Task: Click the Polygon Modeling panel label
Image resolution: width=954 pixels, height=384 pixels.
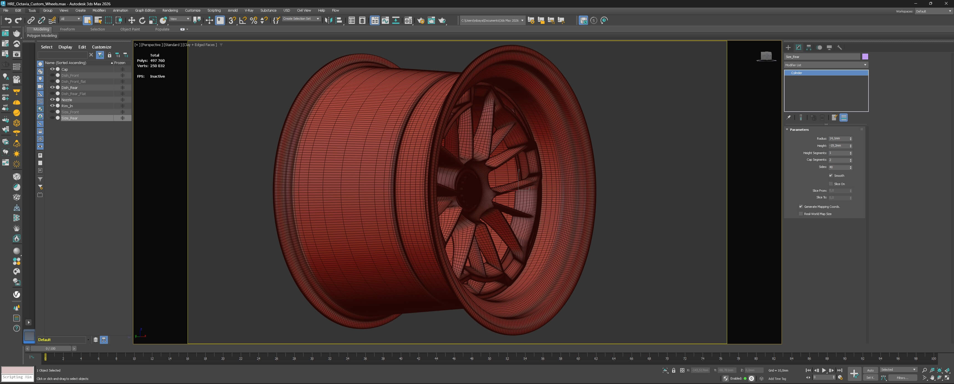Action: [x=42, y=35]
